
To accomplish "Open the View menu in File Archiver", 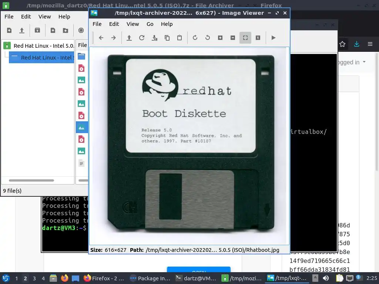I will tap(45, 16).
